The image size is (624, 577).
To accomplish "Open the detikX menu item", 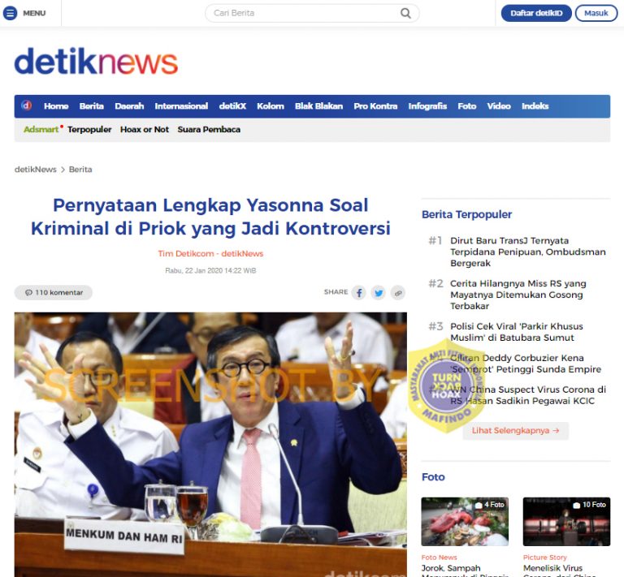I will 232,106.
